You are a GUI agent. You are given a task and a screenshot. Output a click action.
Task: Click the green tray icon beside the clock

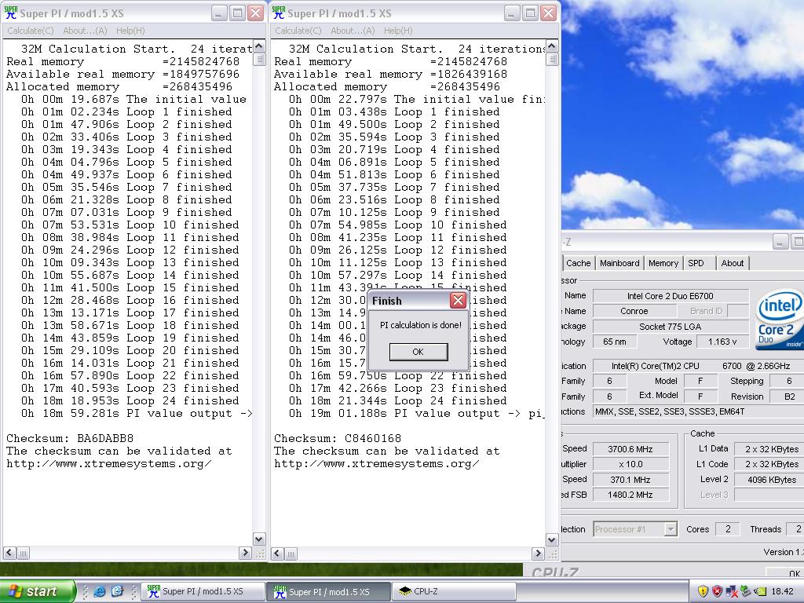(x=759, y=591)
